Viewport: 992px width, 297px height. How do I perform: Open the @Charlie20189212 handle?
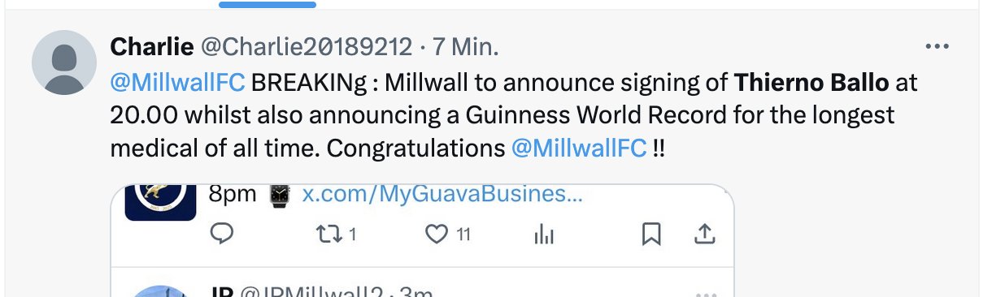(x=307, y=47)
